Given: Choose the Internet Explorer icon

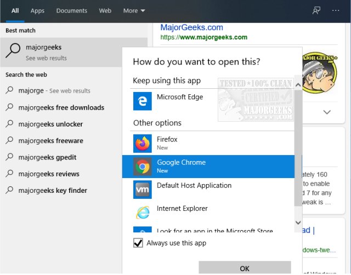Looking at the screenshot, I should (x=143, y=213).
